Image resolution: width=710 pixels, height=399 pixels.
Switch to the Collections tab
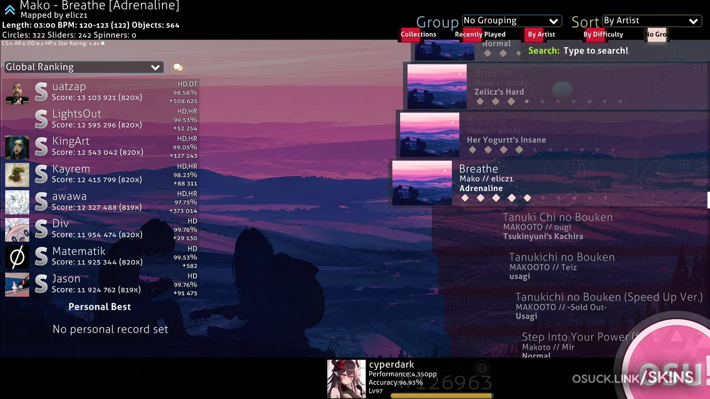click(x=418, y=34)
